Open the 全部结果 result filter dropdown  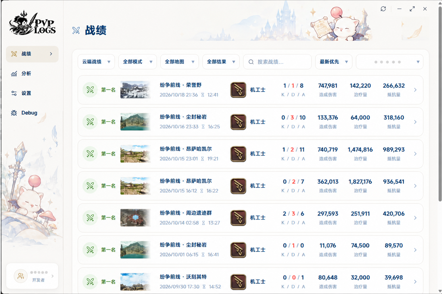(x=221, y=62)
